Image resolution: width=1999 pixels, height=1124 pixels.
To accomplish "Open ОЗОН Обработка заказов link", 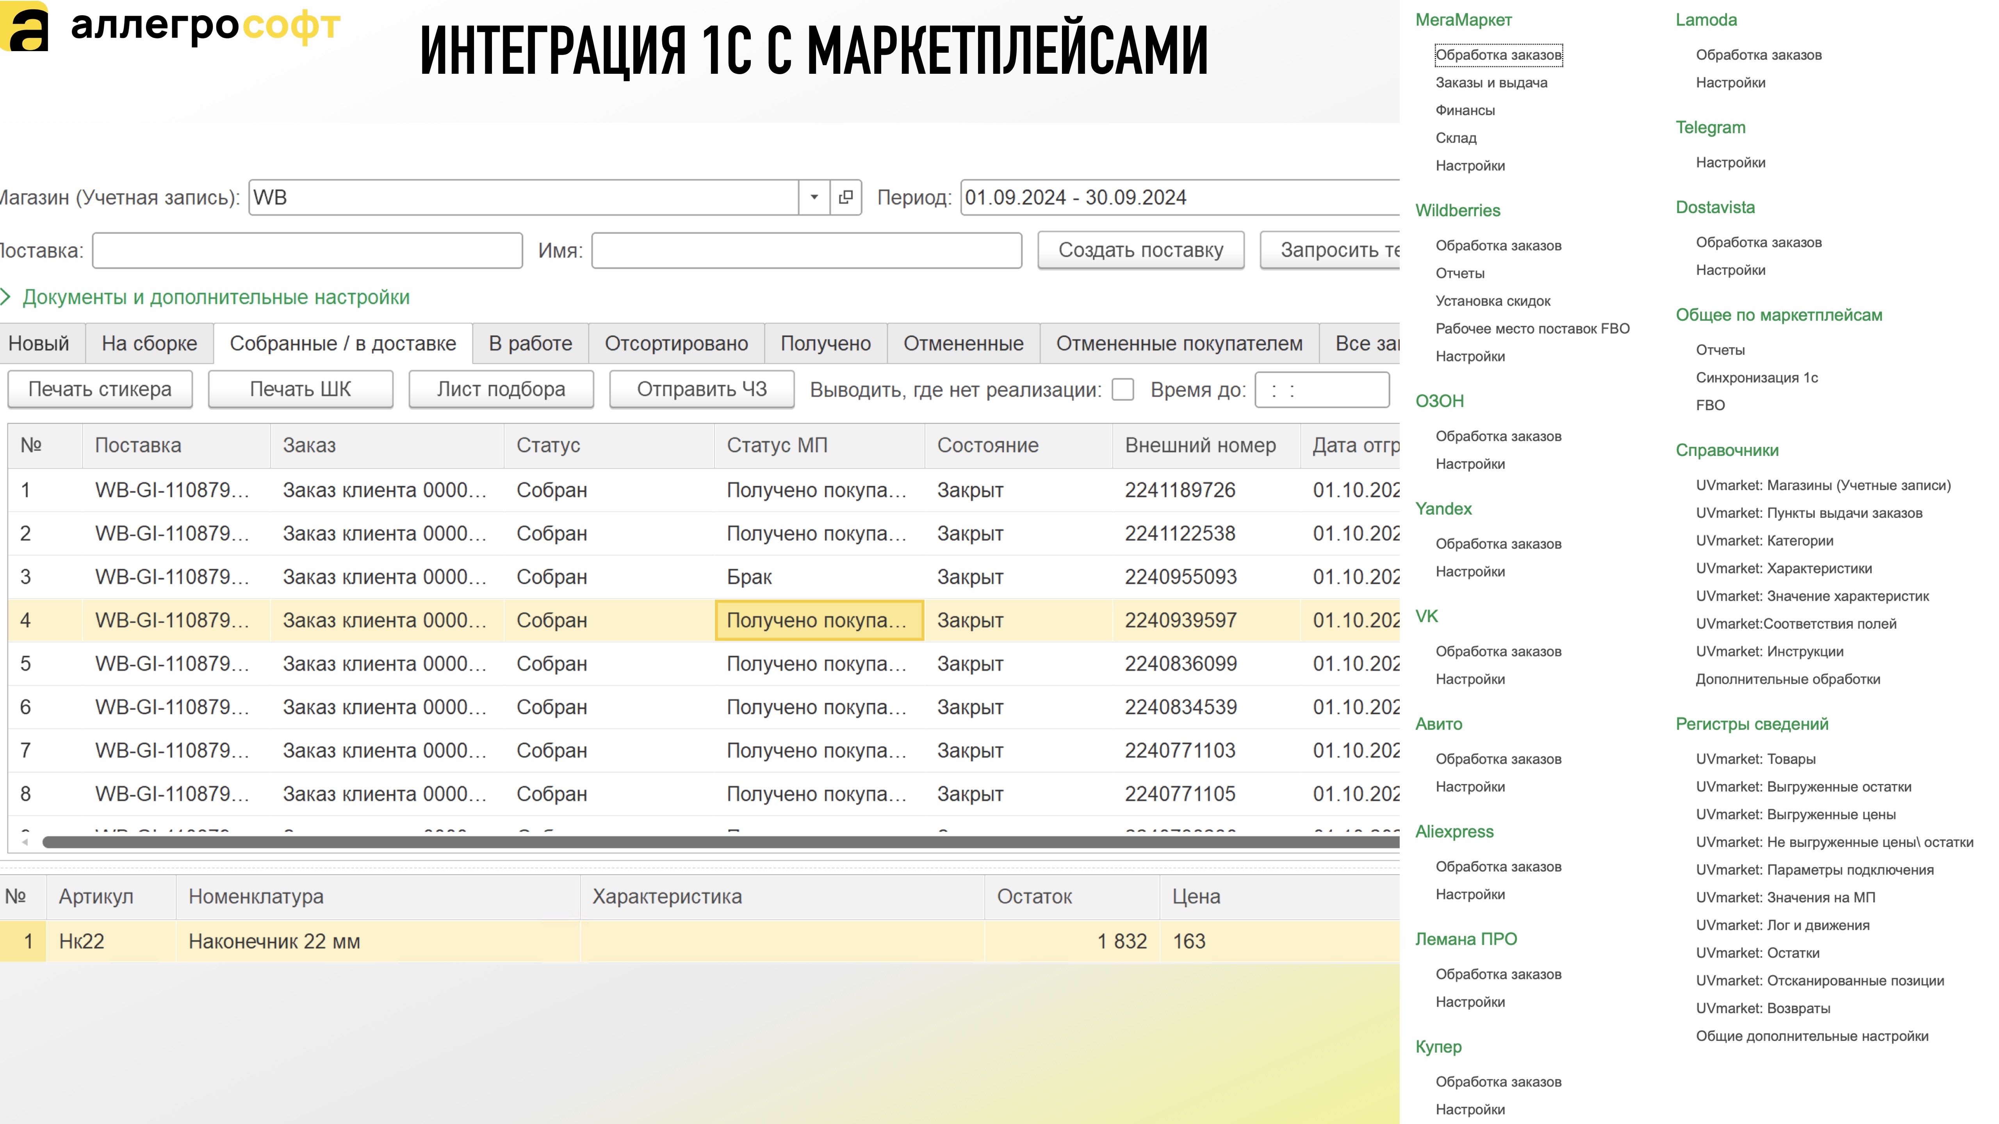I will pos(1498,437).
